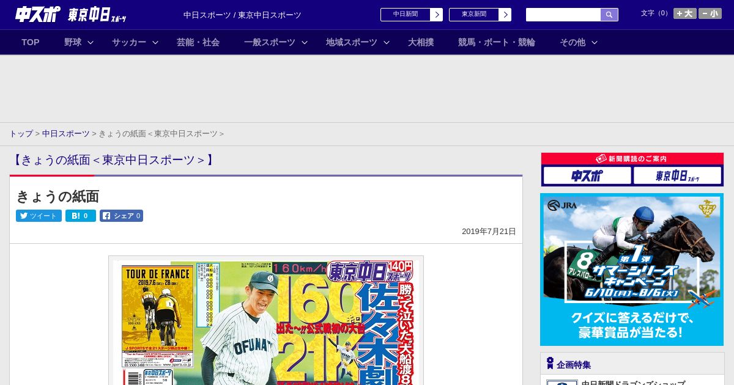Click the date 2019年7月21日

pos(489,232)
